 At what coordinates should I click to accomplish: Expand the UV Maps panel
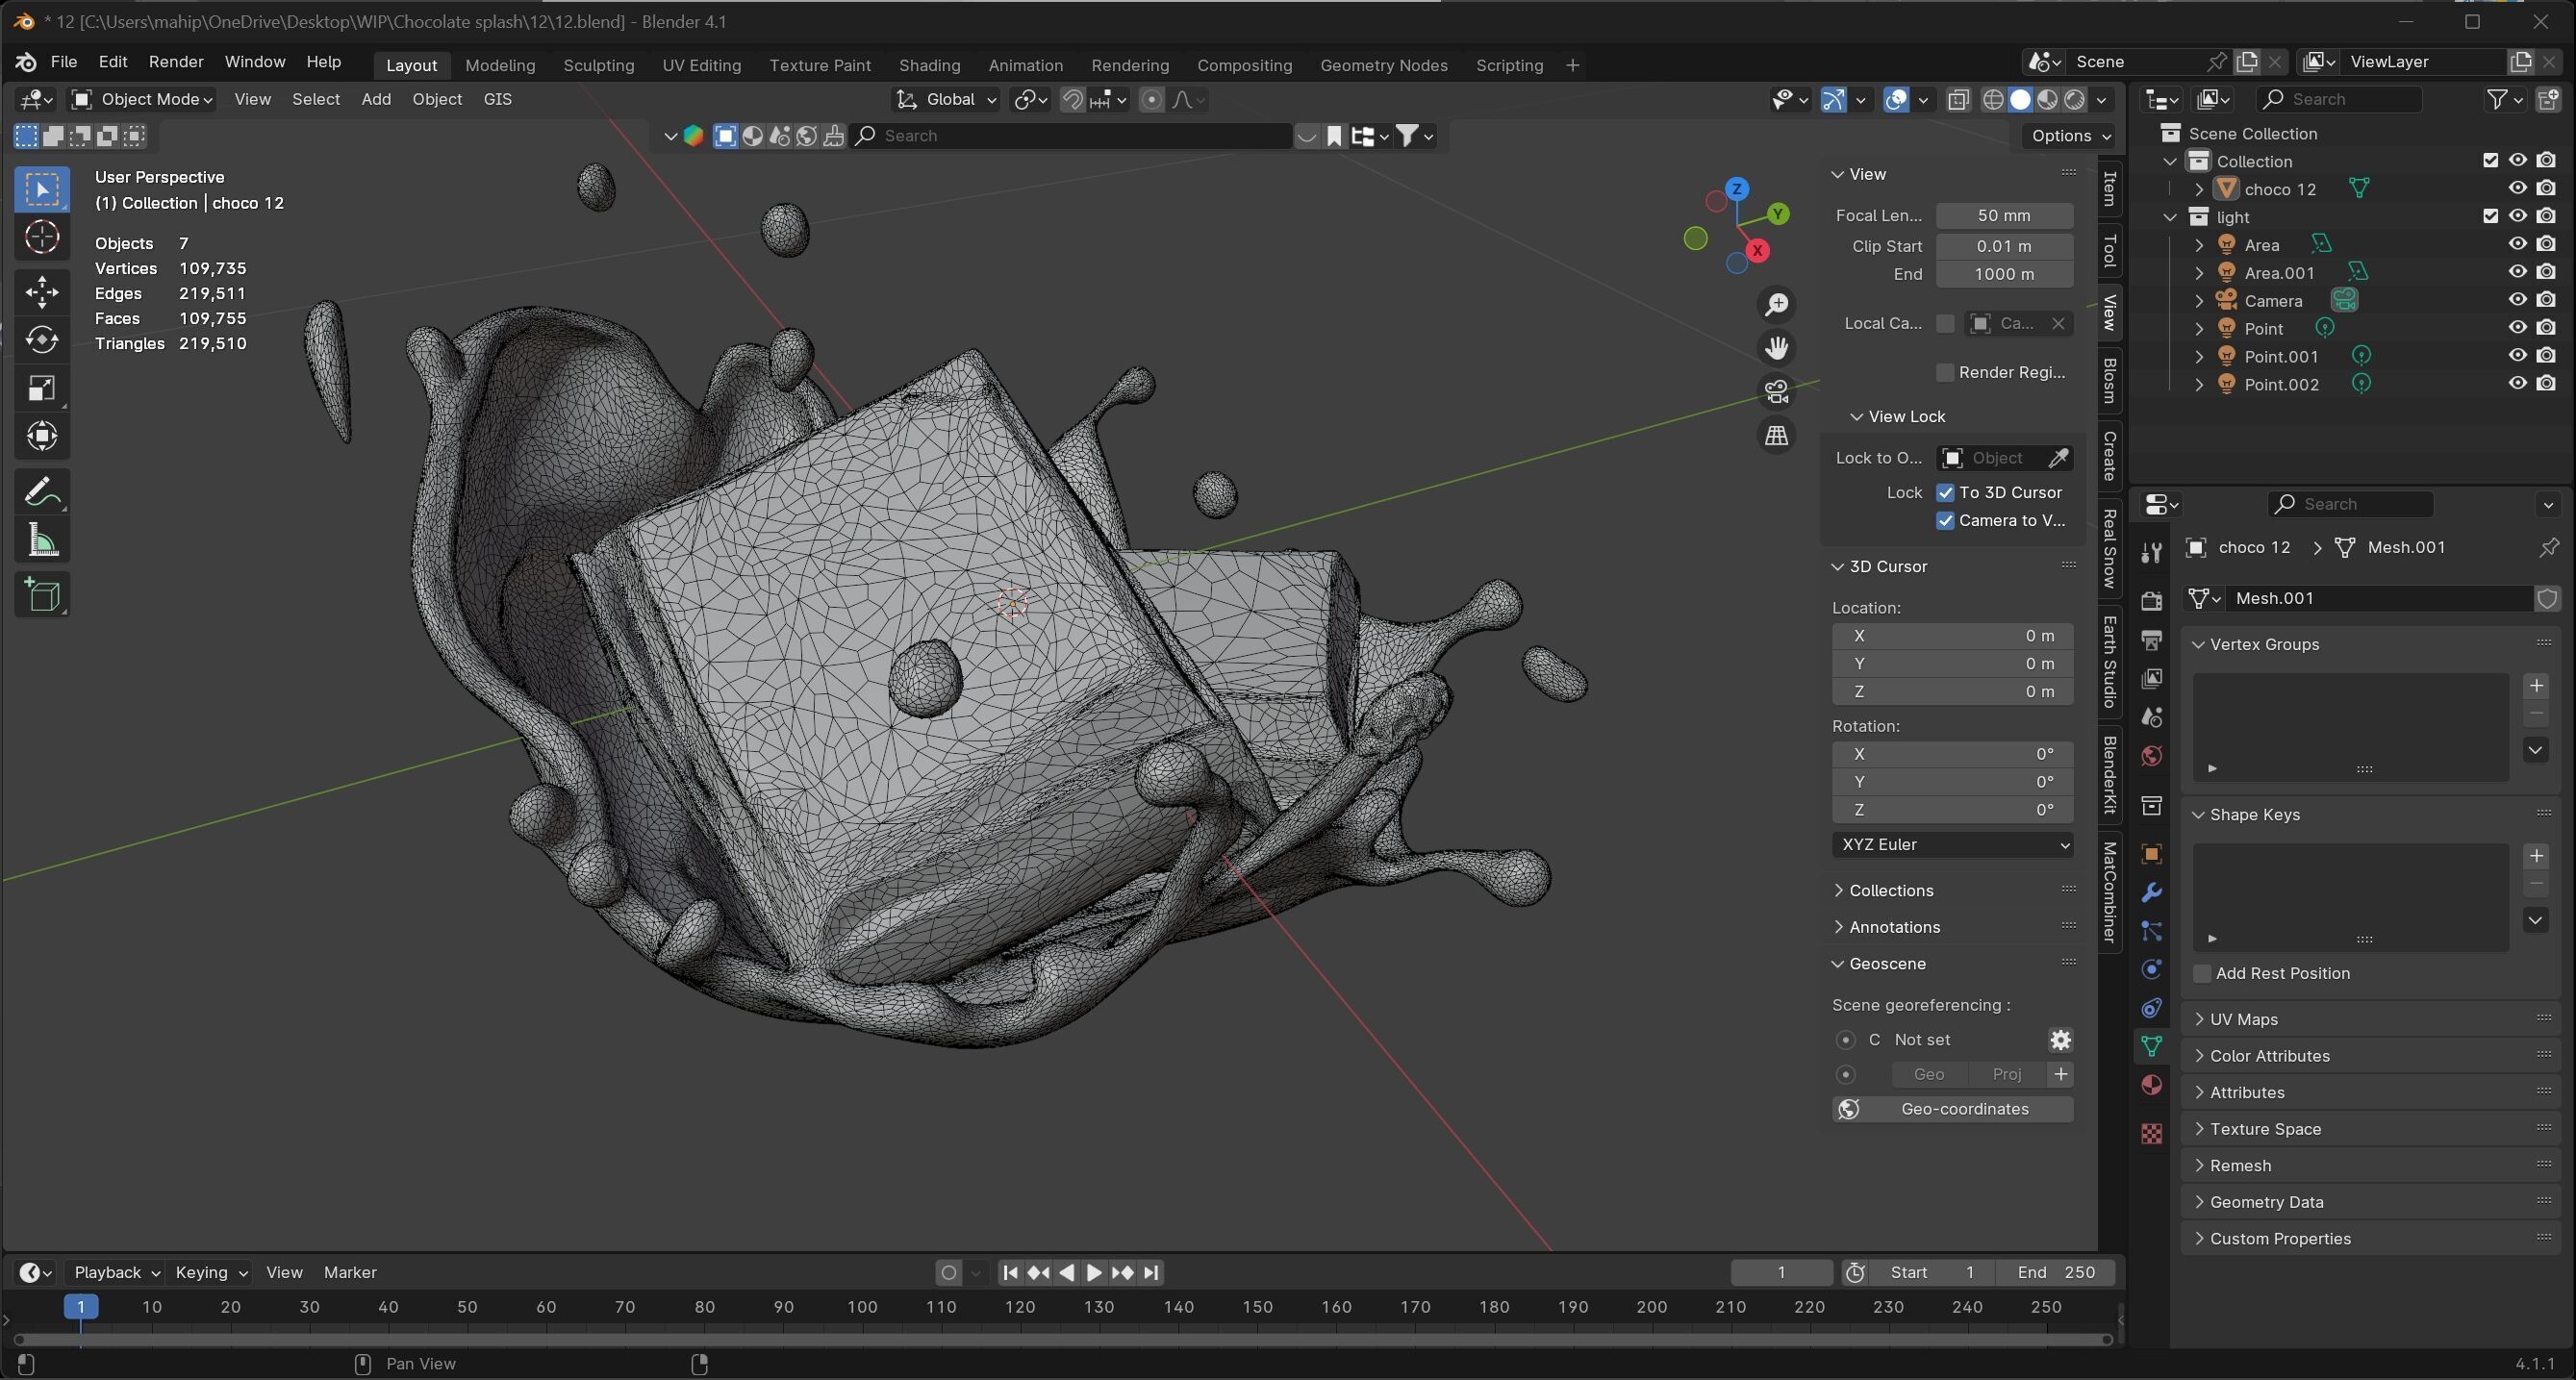coord(2243,1019)
